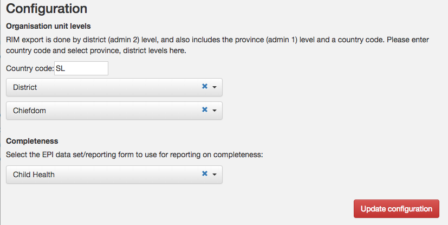Screen dimensions: 448x225
Task: Open the District dropdown arrow
Action: click(x=215, y=87)
